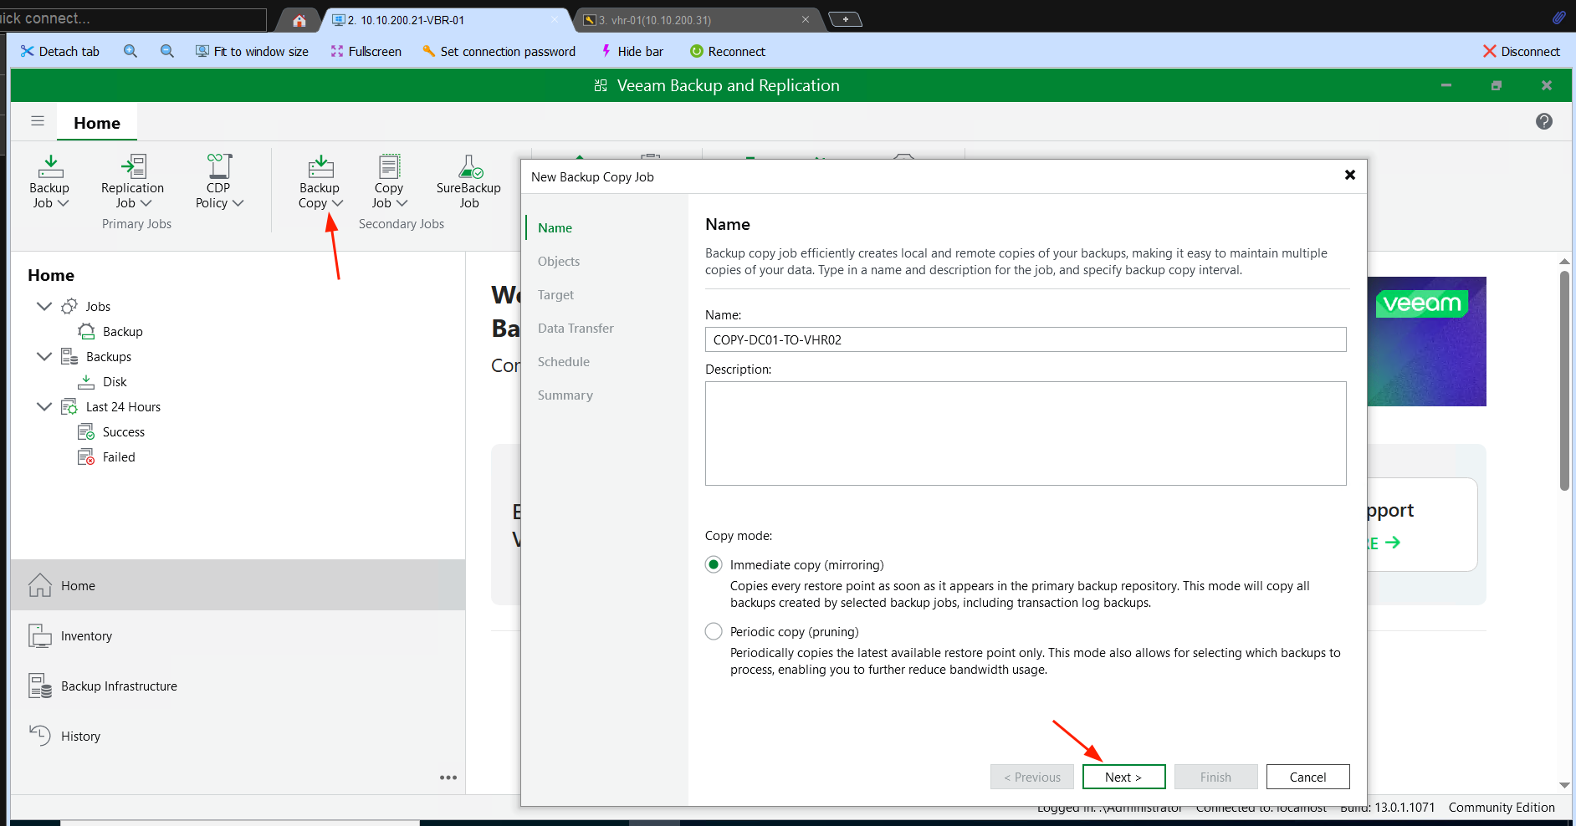
Task: Select Immediate copy (mirroring) radio button
Action: [714, 565]
